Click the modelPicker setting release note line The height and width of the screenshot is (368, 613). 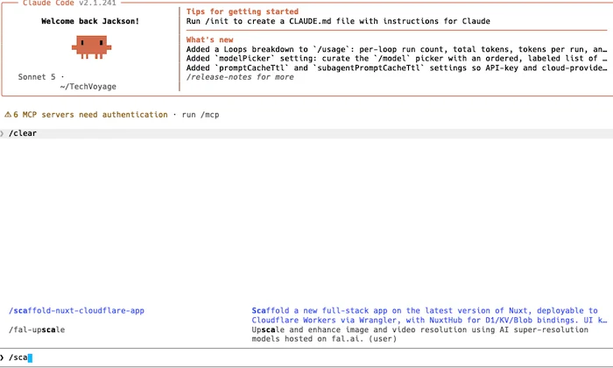click(x=397, y=59)
